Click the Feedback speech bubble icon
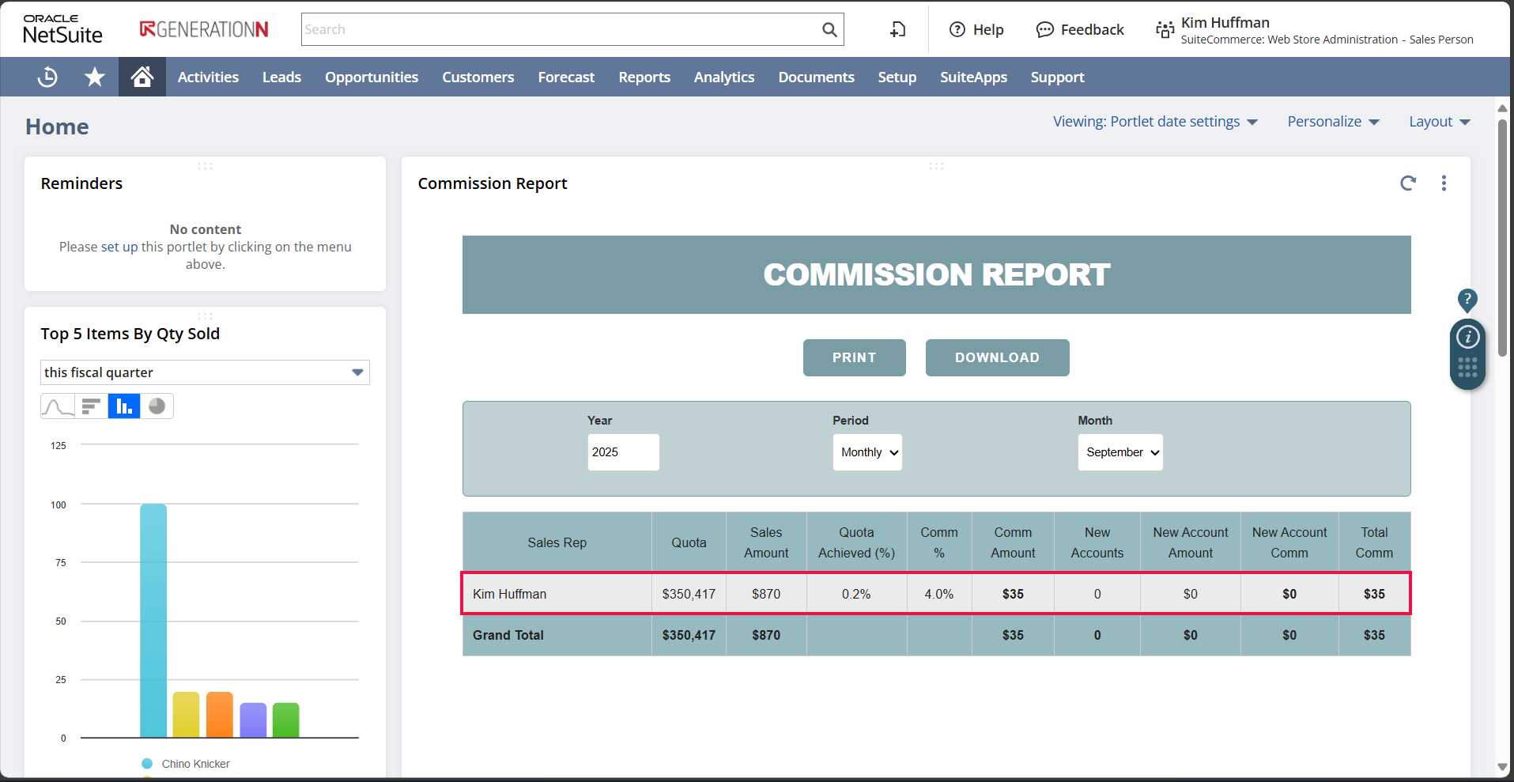This screenshot has height=782, width=1514. 1045,29
